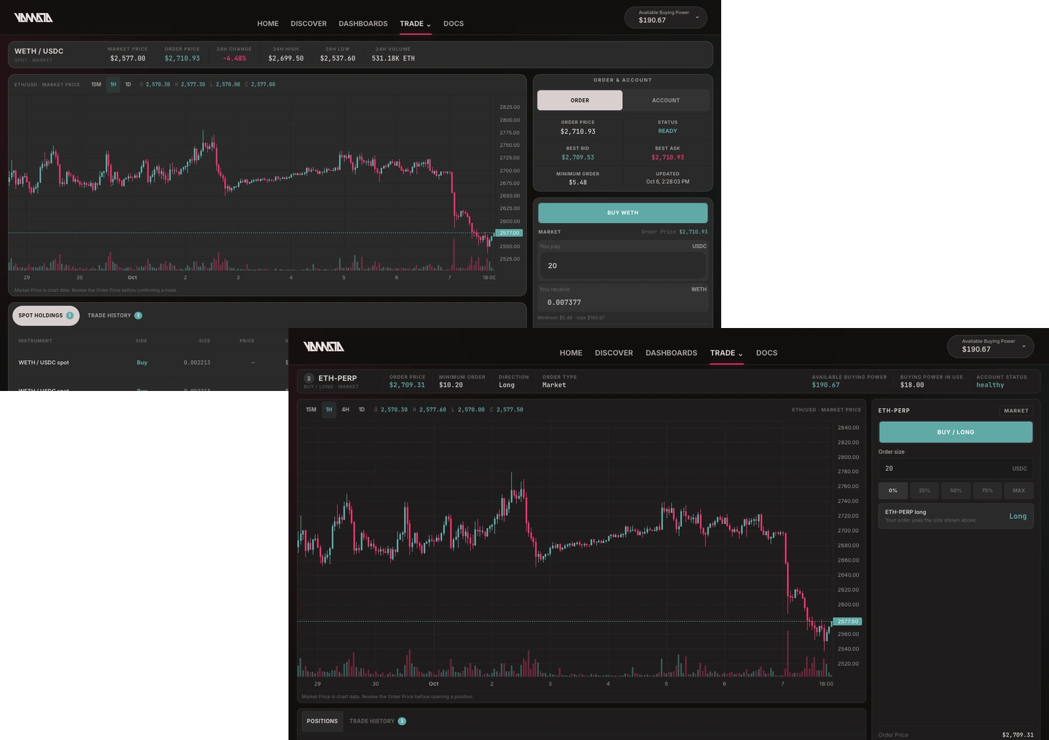Switch the ETH-PERP chart to the 15M timeframe
This screenshot has height=740, width=1049.
click(x=311, y=409)
